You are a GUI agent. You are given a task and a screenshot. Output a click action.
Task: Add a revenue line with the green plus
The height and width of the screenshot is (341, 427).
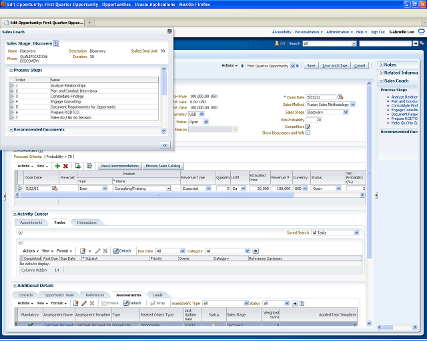[x=57, y=166]
